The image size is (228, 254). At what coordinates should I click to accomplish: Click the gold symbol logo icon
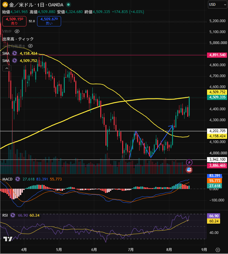click(5, 5)
